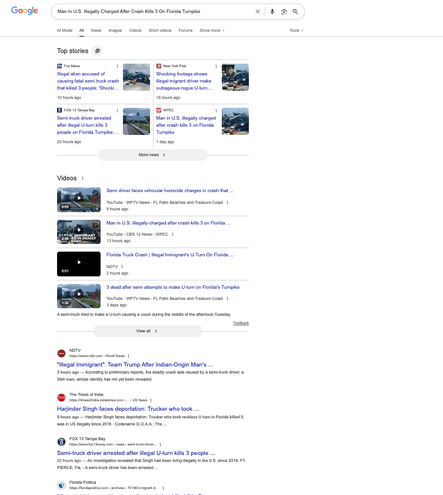Switch to Short videos tab
The height and width of the screenshot is (495, 443).
(x=160, y=30)
